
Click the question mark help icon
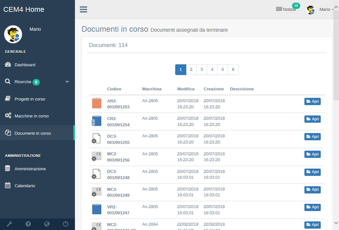coord(28,224)
